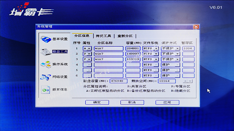Open attribute dropdown for partition 3
234x131 pixels.
click(x=89, y=59)
